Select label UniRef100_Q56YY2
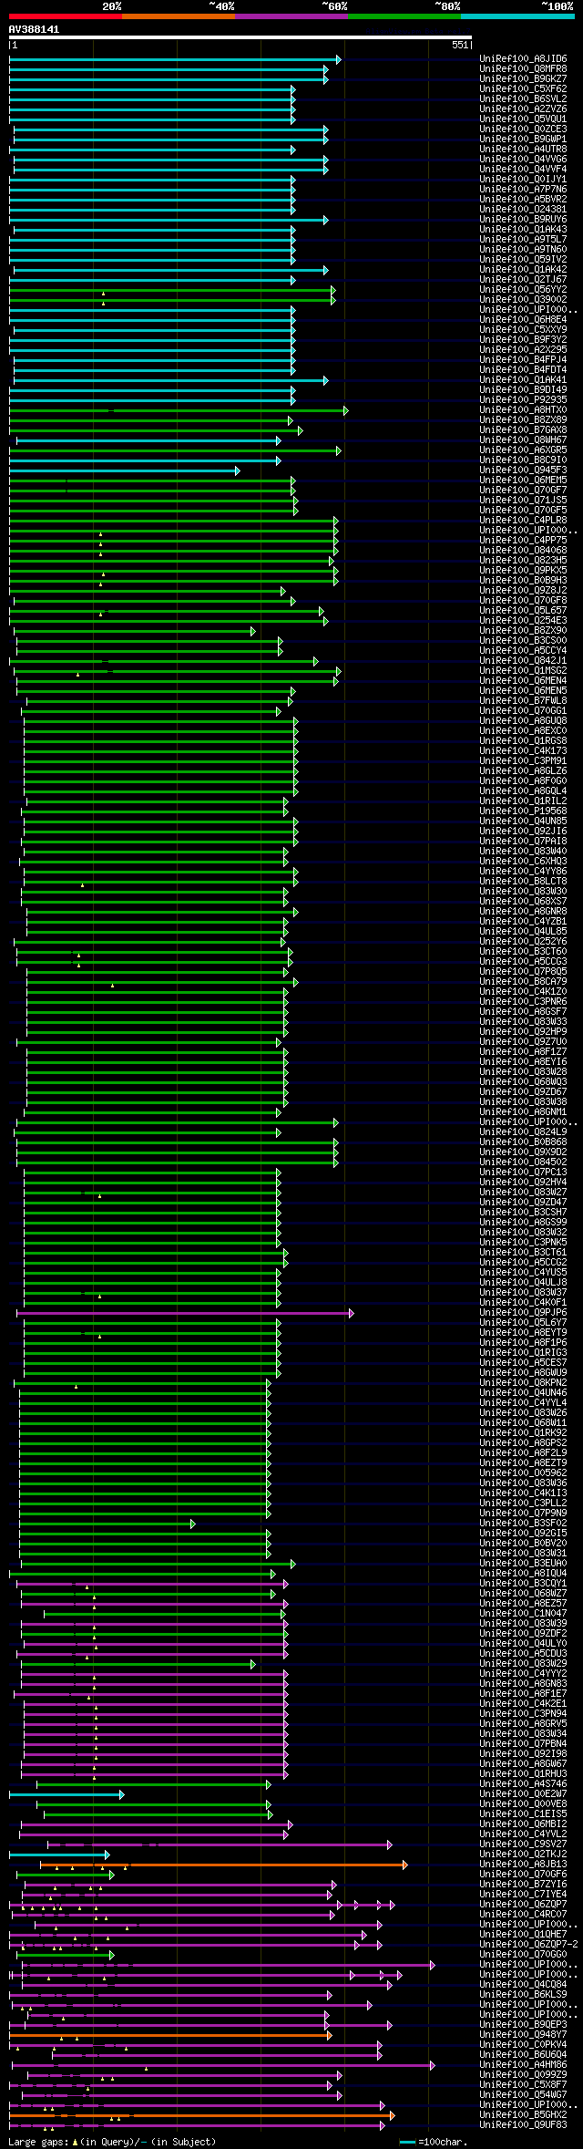The height and width of the screenshot is (2149, 583). click(x=523, y=290)
